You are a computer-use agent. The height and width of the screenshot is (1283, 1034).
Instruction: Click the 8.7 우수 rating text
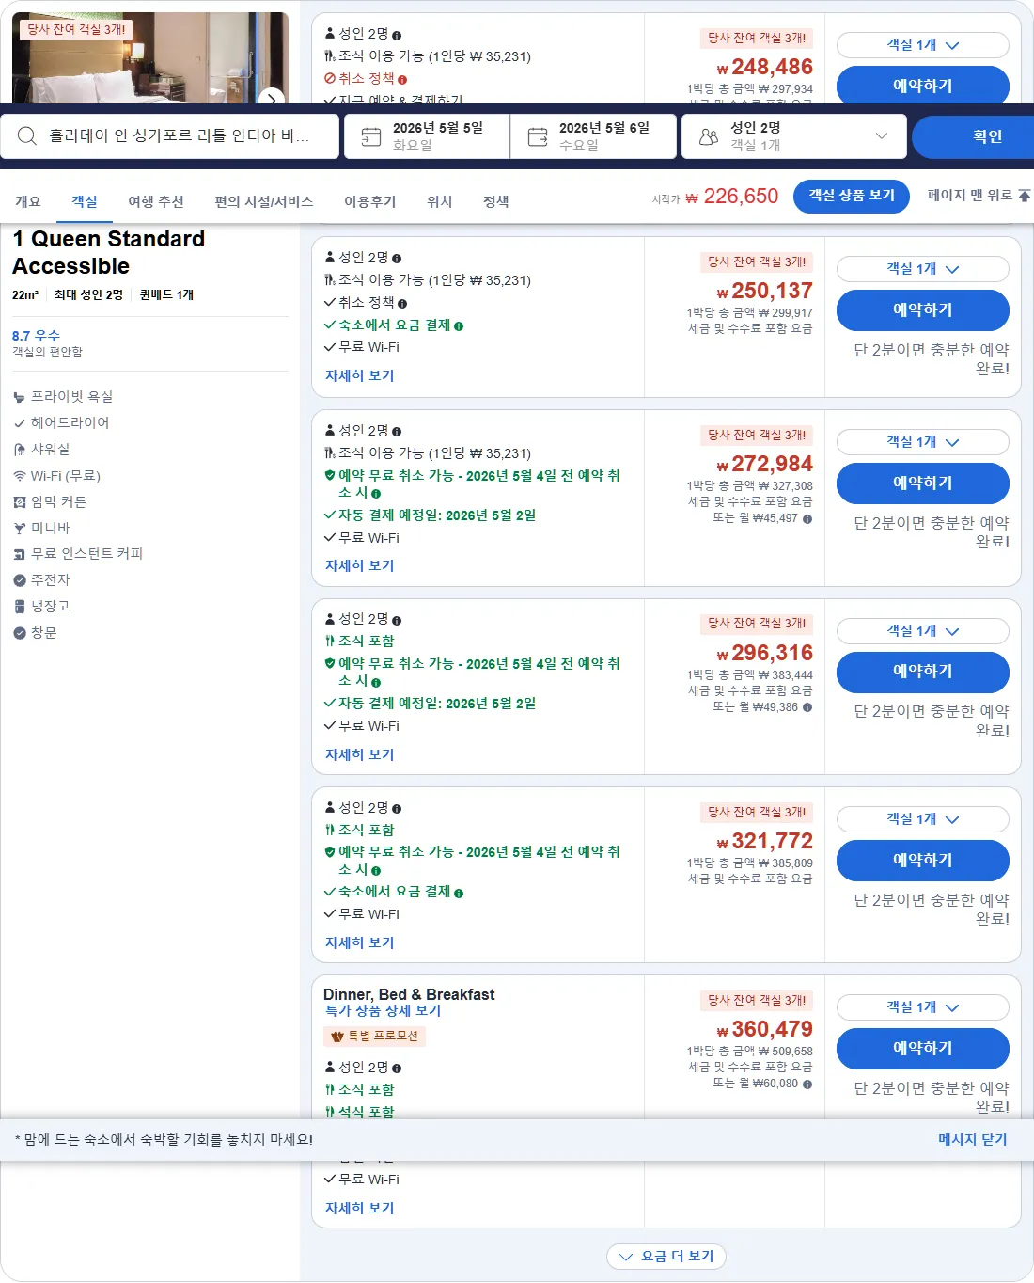click(x=36, y=336)
